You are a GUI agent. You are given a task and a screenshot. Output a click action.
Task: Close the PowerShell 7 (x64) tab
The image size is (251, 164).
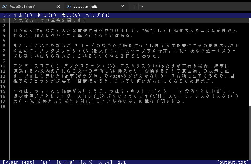(x=58, y=7)
